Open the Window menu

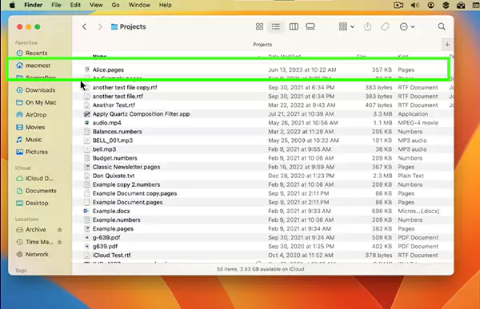pyautogui.click(x=139, y=6)
